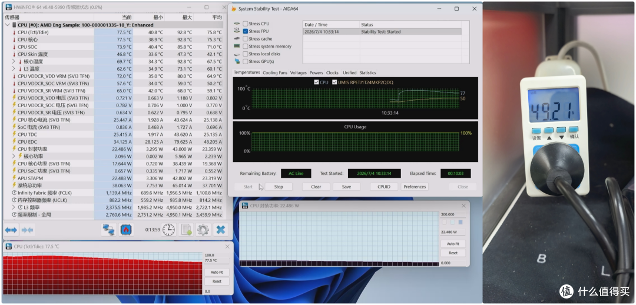Click the HWiNFO log file icon
This screenshot has height=305, width=636.
tap(186, 230)
